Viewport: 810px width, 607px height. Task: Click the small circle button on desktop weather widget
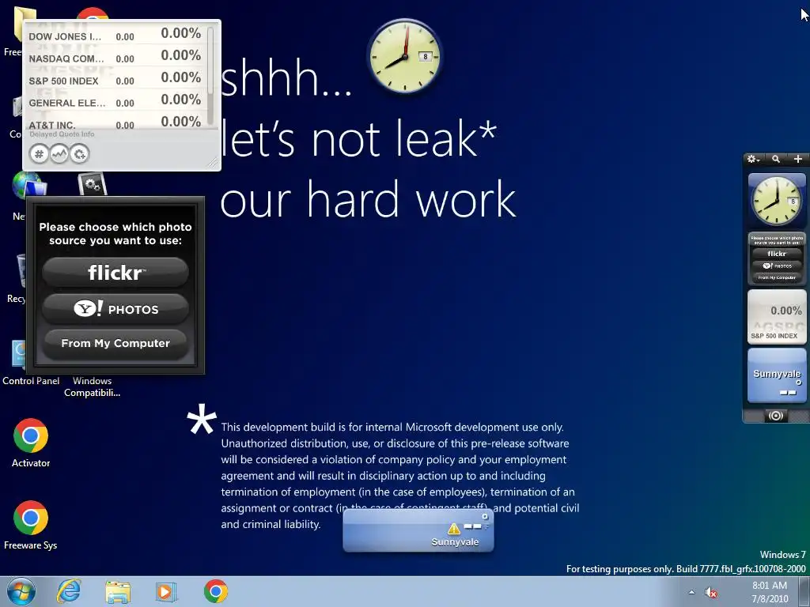485,516
